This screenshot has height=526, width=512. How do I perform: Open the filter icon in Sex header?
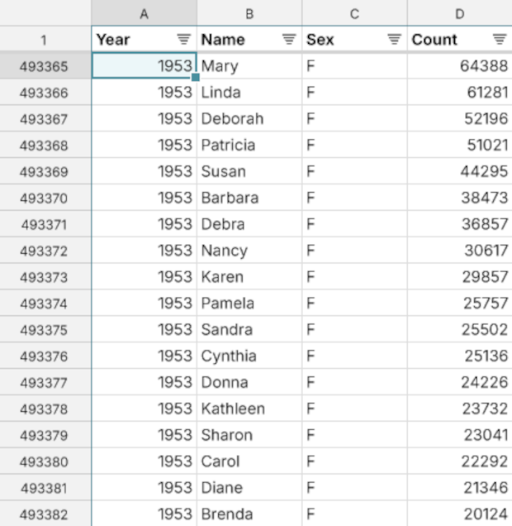tap(395, 39)
